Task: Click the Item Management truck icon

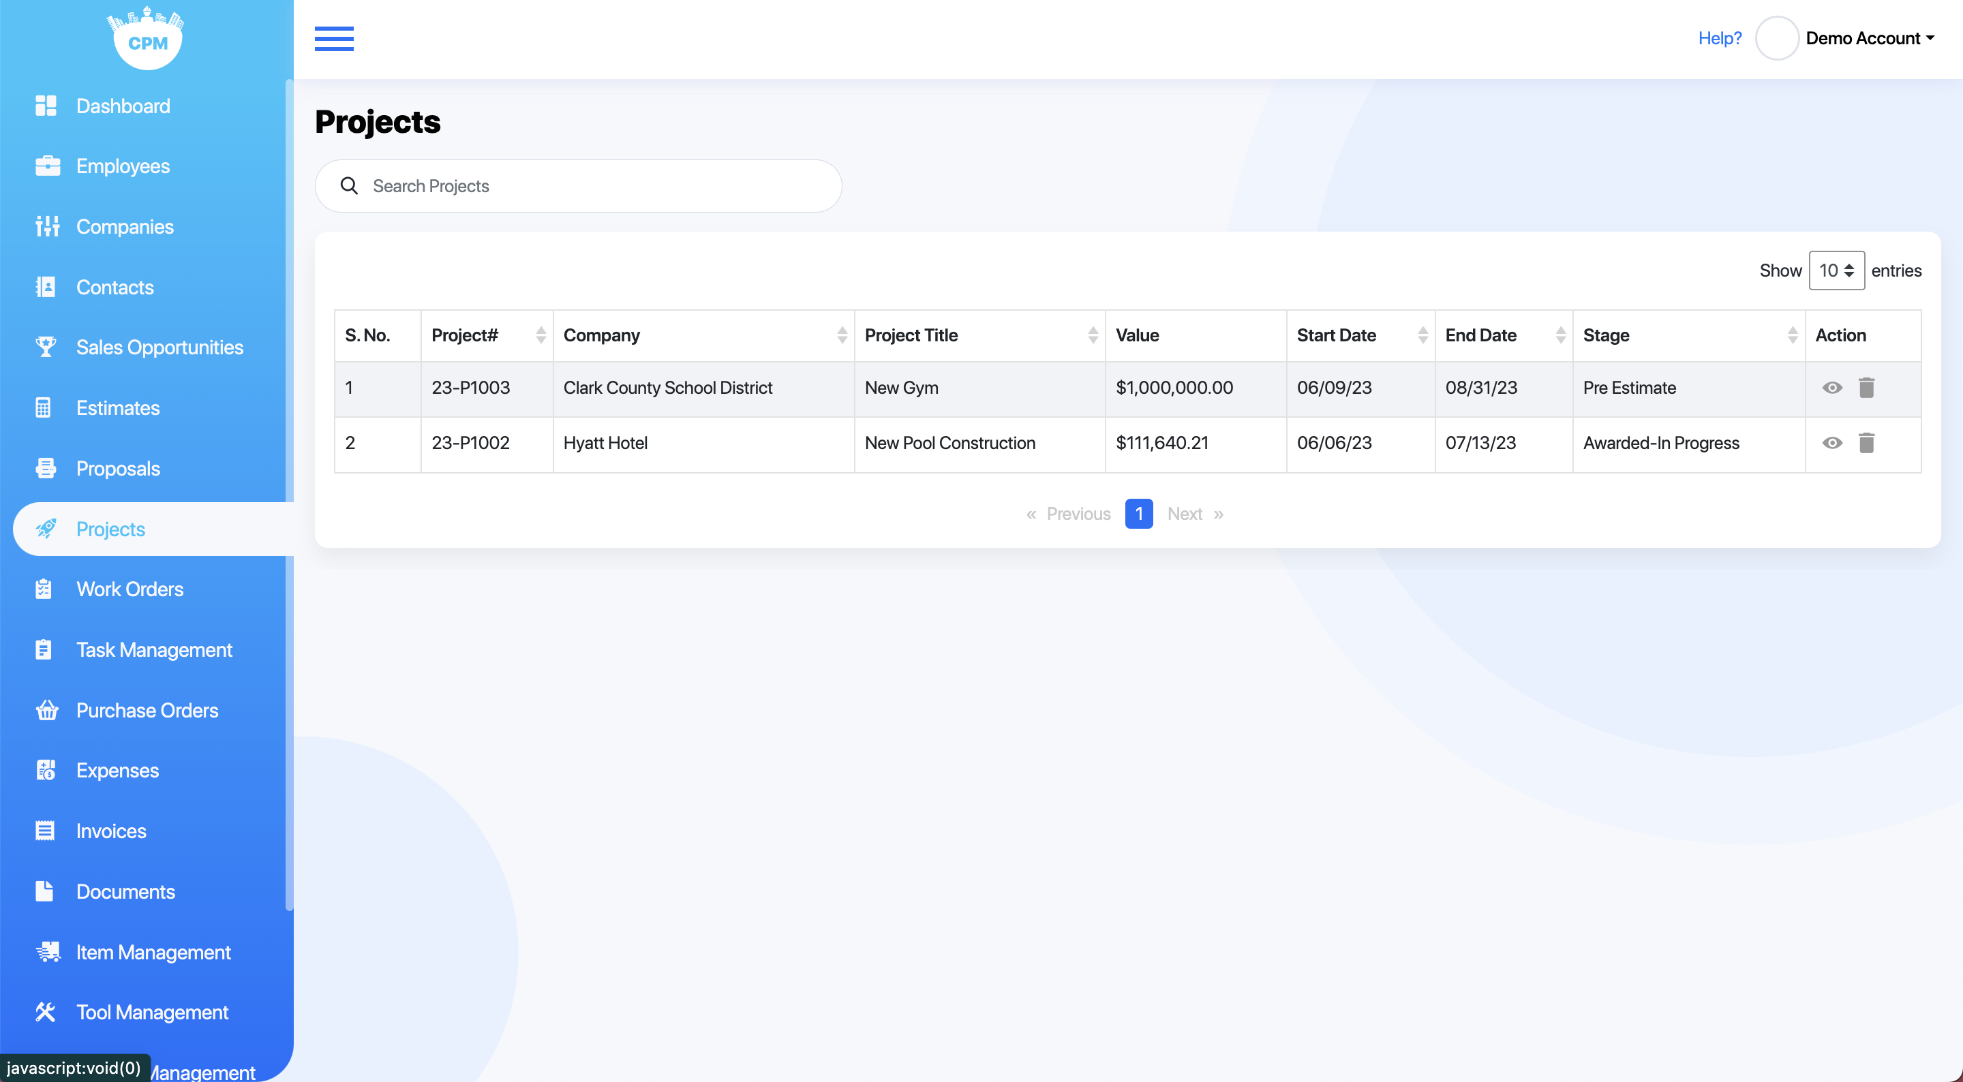Action: (x=48, y=952)
